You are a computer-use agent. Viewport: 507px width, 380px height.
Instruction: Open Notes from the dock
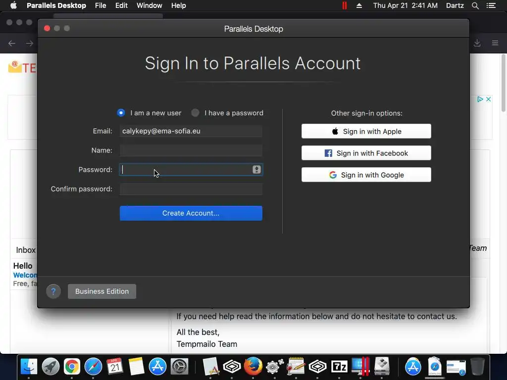click(136, 367)
